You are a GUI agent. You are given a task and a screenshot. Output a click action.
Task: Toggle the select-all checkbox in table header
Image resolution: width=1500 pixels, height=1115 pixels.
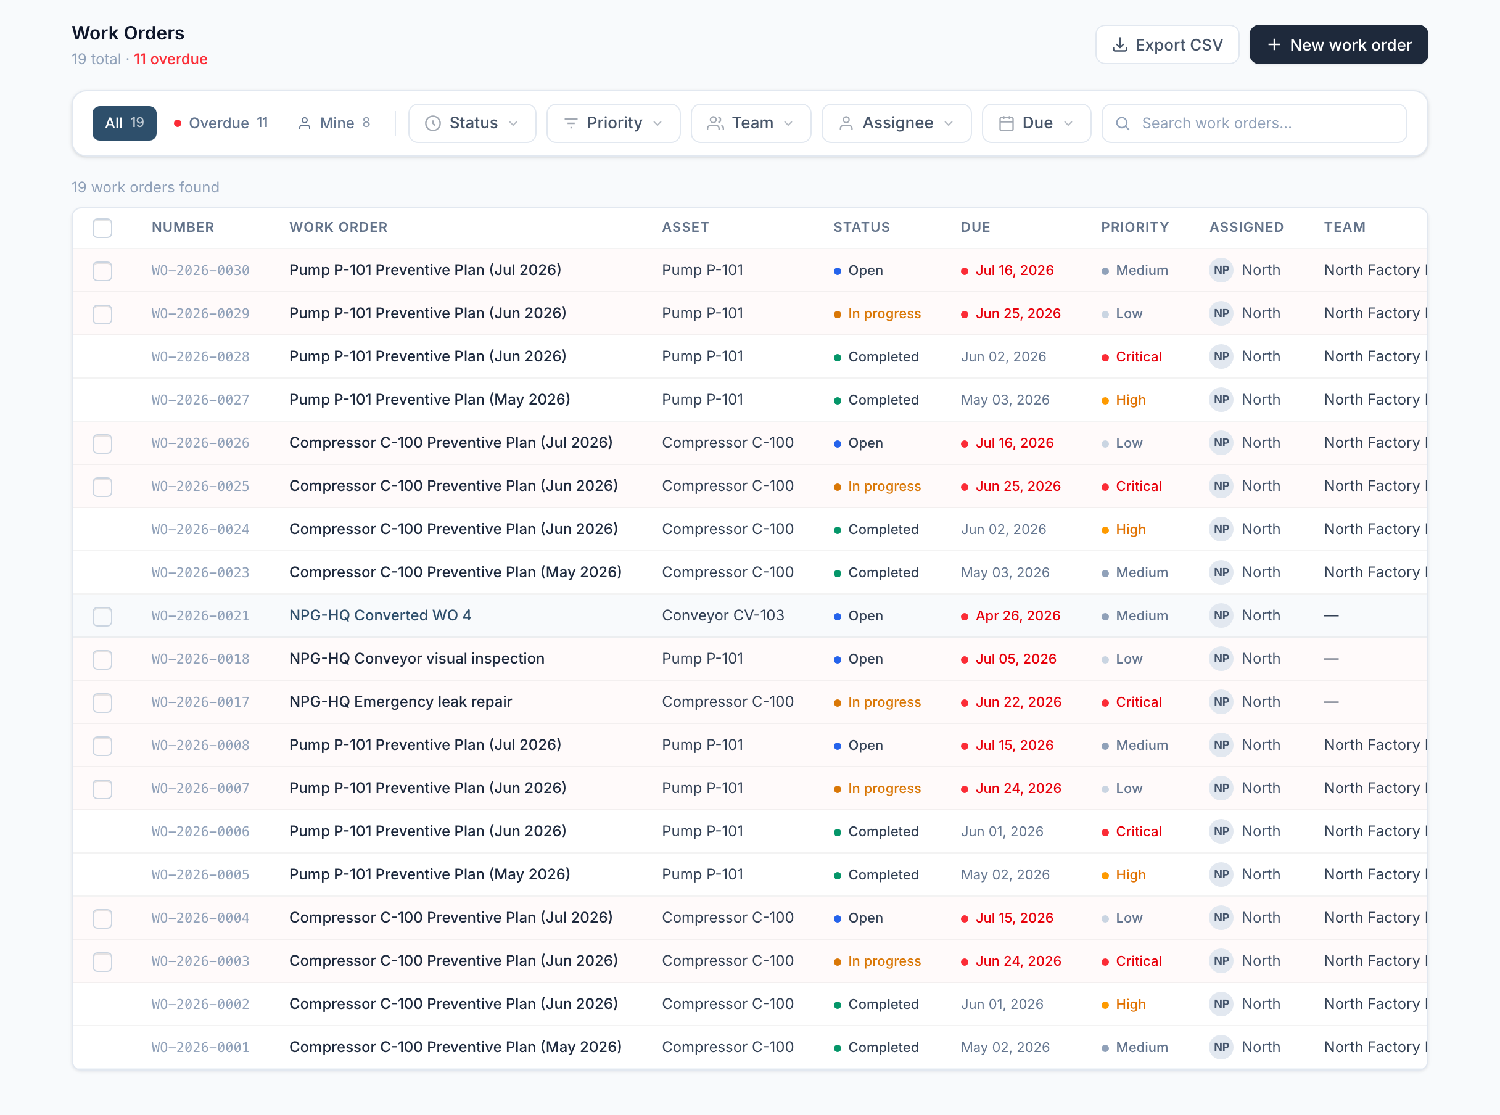102,228
